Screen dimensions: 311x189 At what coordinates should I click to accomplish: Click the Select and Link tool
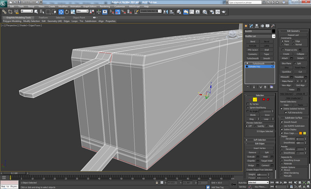(4, 12)
